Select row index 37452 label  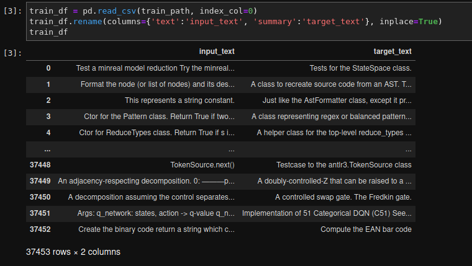pyautogui.click(x=40, y=229)
